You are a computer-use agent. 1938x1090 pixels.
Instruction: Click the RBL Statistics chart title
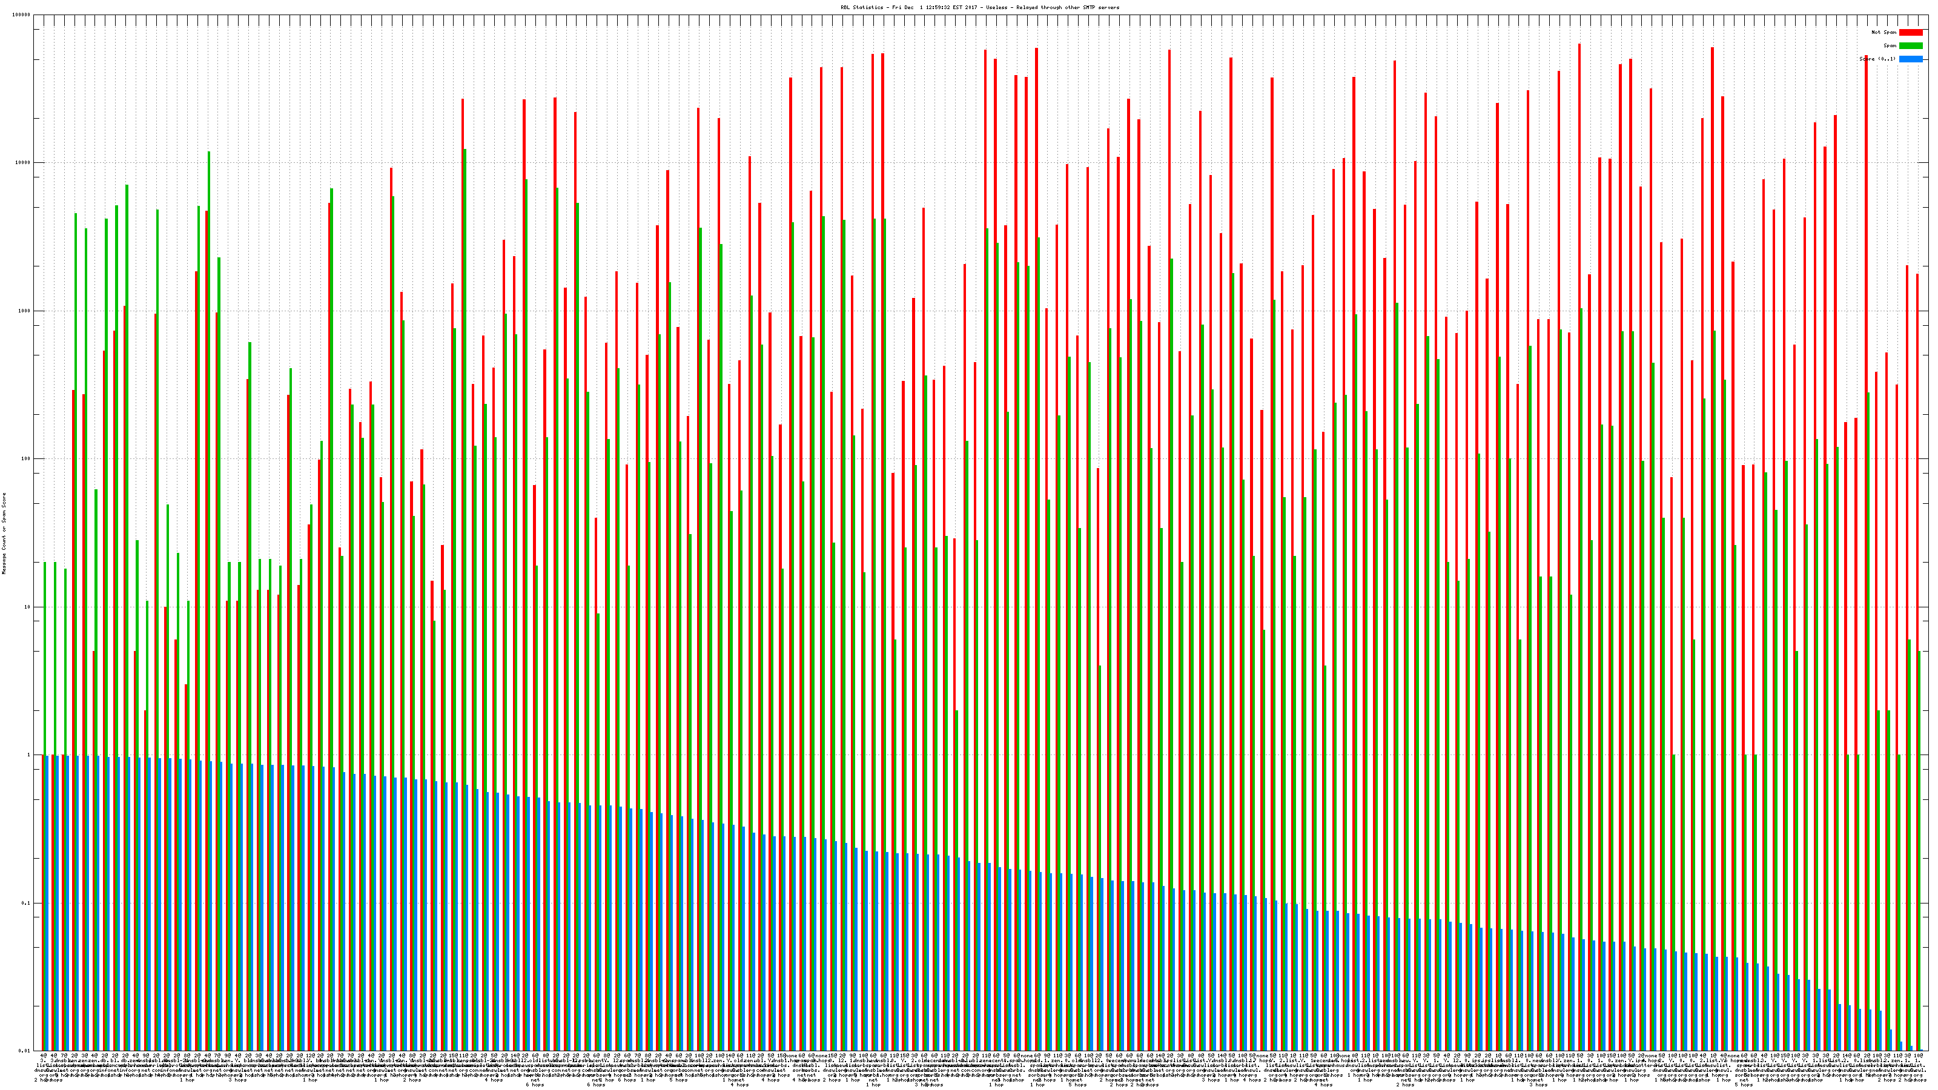click(979, 7)
